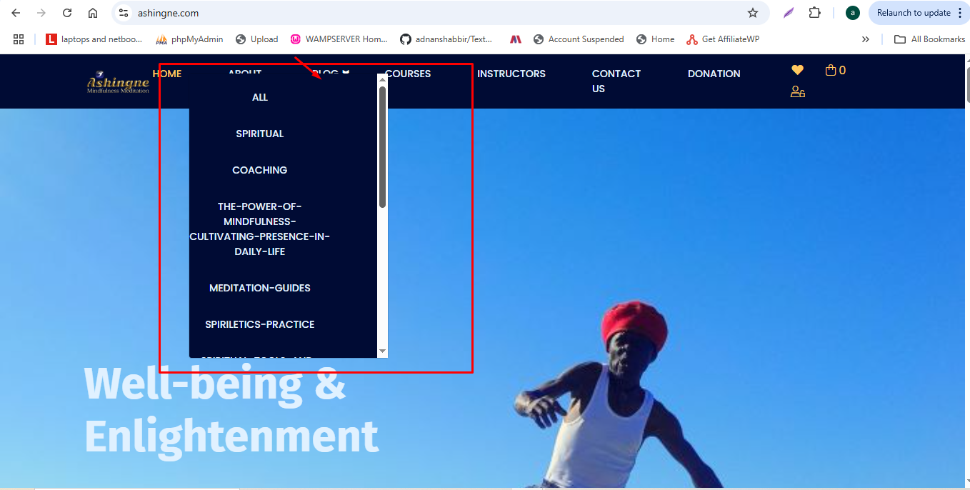Image resolution: width=970 pixels, height=490 pixels.
Task: Open the Extensions puzzle piece menu
Action: tap(814, 13)
